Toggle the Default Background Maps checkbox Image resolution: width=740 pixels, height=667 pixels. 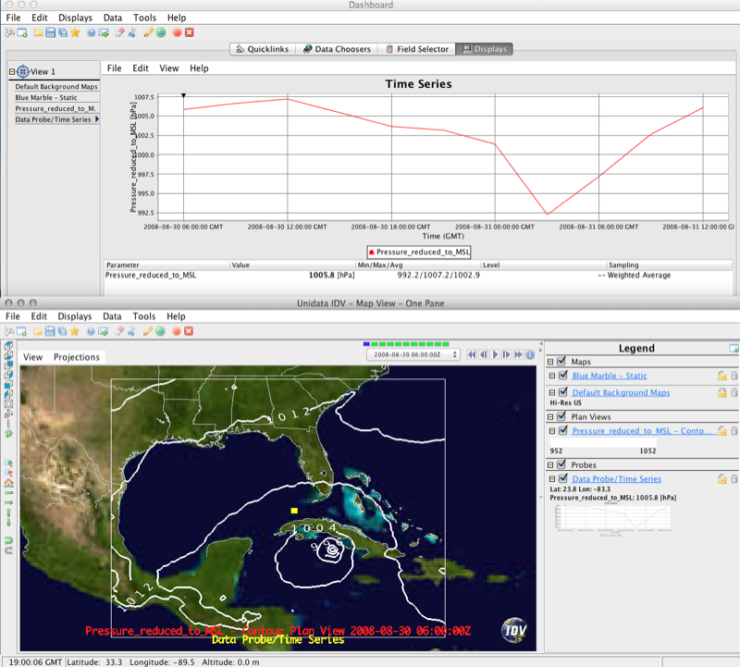click(562, 392)
